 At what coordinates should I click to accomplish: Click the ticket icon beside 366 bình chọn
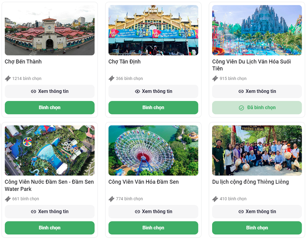coord(111,78)
